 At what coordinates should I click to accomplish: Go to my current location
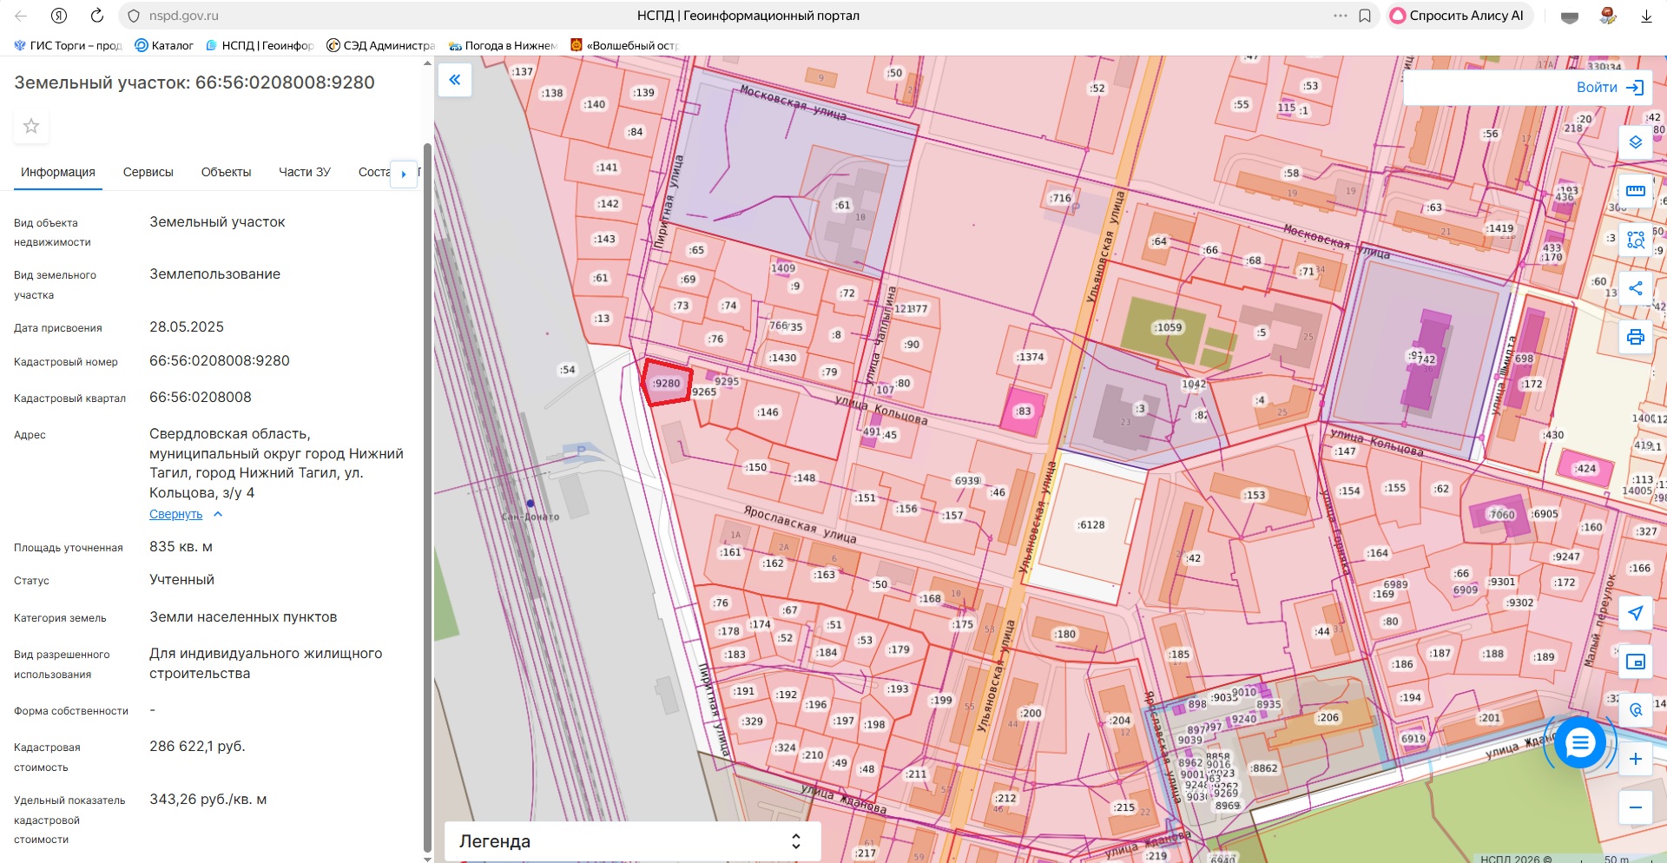pos(1635,613)
